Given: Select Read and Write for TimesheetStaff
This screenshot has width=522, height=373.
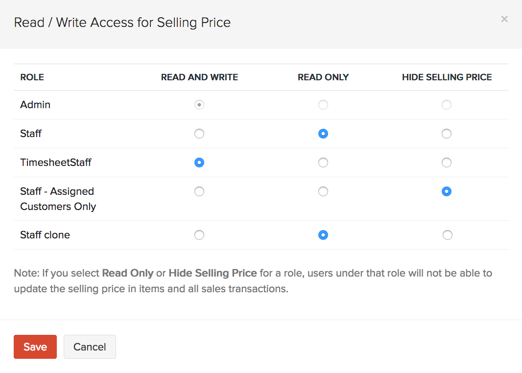Looking at the screenshot, I should point(199,163).
